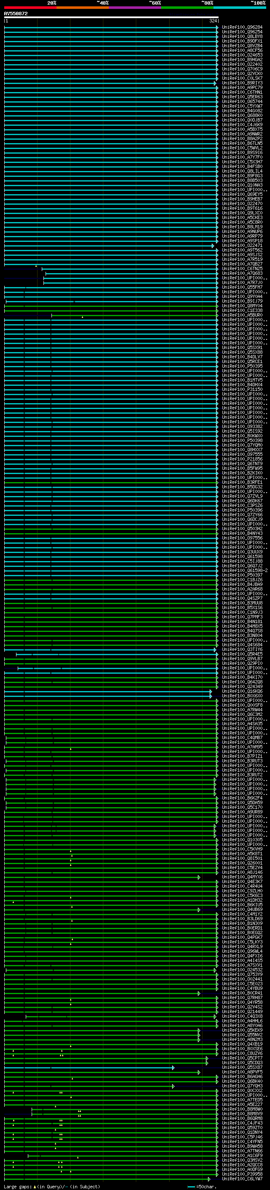Open hit UniRef100_Q96284

[x=242, y=27]
